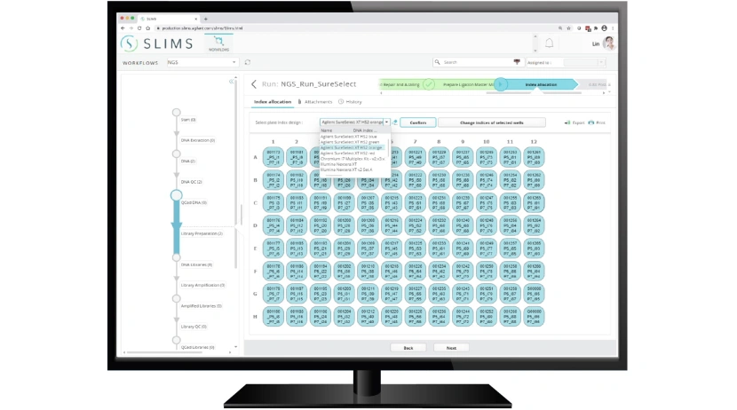Select the DNA QC (2) workflow step
Screen dimensions: 737x410
point(191,182)
